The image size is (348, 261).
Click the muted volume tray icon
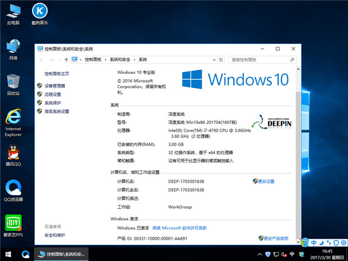[284, 254]
